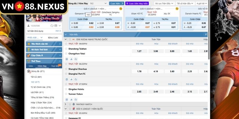
Task: Open the 1X2 bet type dropdown
Action: click(x=96, y=4)
